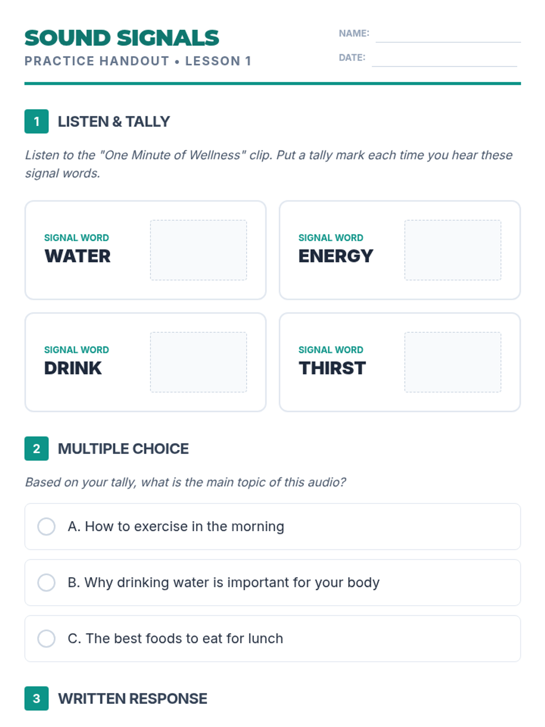This screenshot has width=545, height=727.
Task: Click the ENERGY tally box
Action: (453, 250)
